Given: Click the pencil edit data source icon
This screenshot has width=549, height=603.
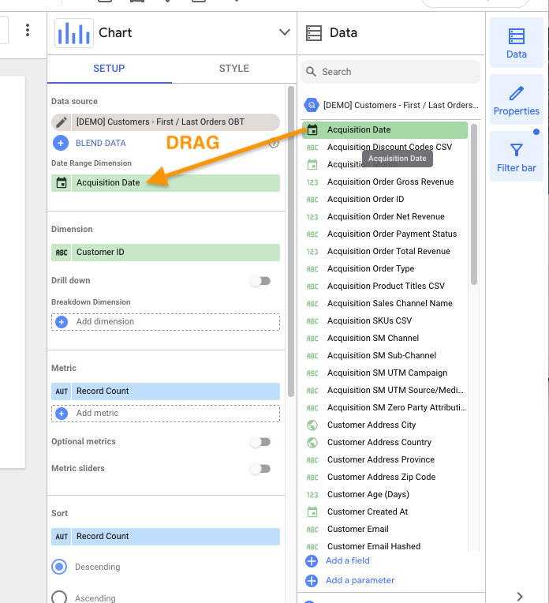Looking at the screenshot, I should [x=61, y=122].
